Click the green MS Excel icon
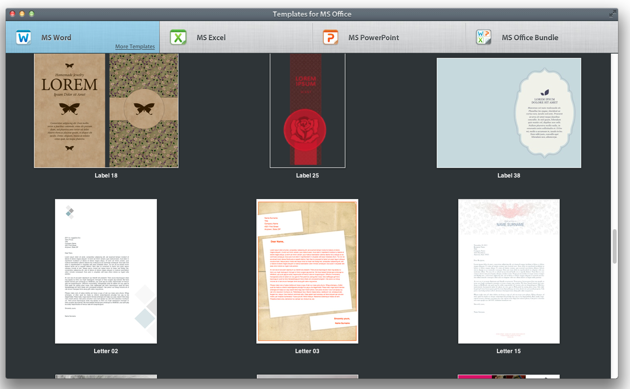 pos(178,37)
